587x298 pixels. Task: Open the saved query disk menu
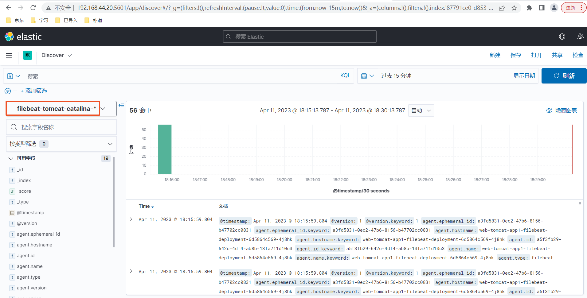pos(14,76)
